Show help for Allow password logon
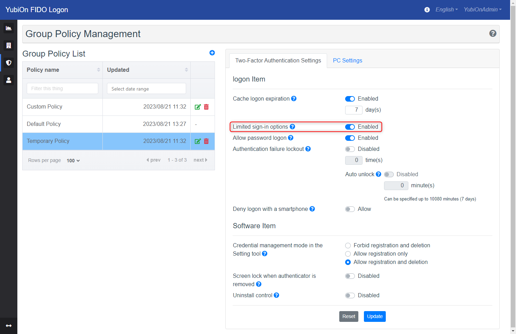The image size is (516, 334). click(291, 138)
